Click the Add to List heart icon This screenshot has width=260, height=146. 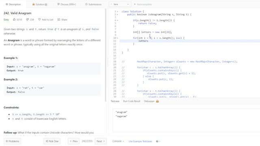(39, 19)
